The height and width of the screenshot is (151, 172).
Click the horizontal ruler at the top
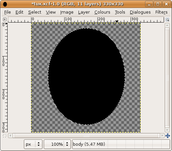[x=86, y=20]
